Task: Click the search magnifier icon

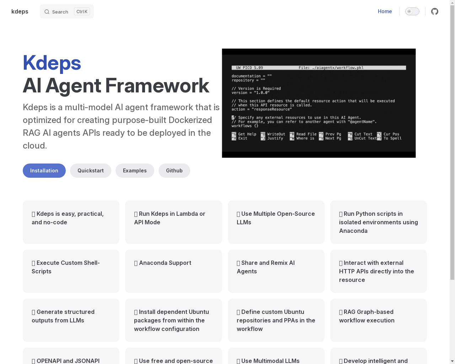Action: [47, 12]
